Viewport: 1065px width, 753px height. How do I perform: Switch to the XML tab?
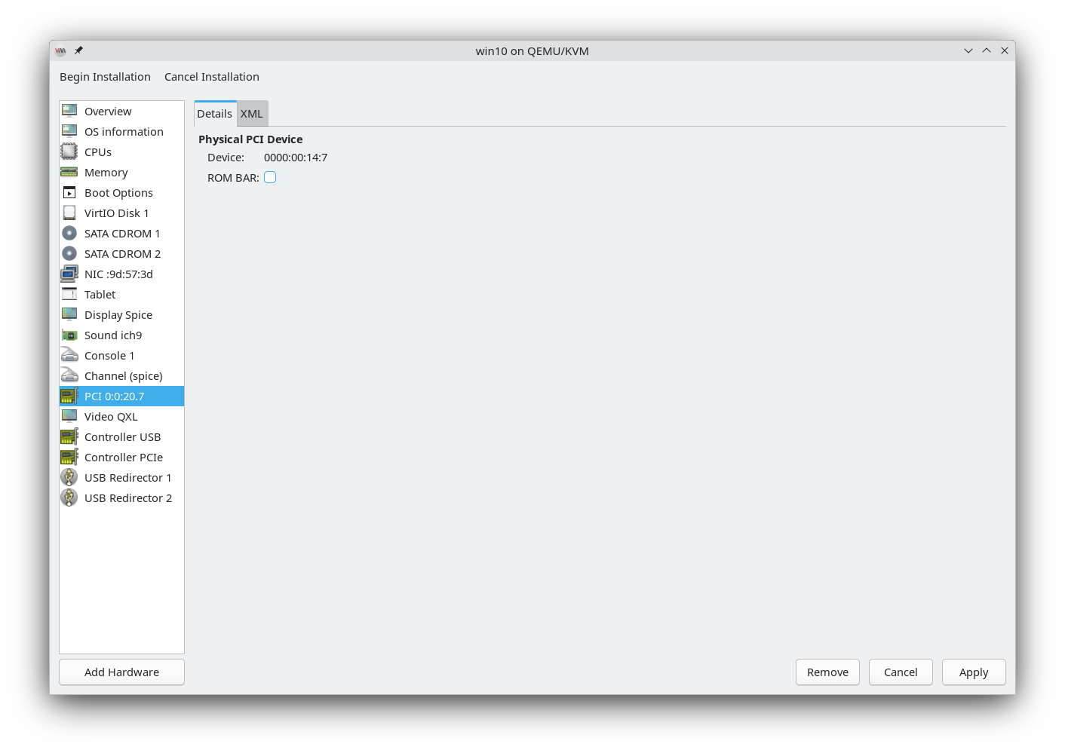[x=252, y=114]
